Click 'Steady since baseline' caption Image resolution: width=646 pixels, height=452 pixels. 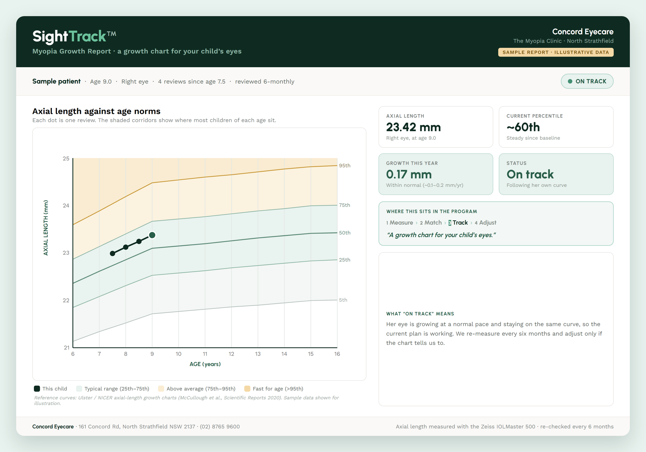click(533, 138)
